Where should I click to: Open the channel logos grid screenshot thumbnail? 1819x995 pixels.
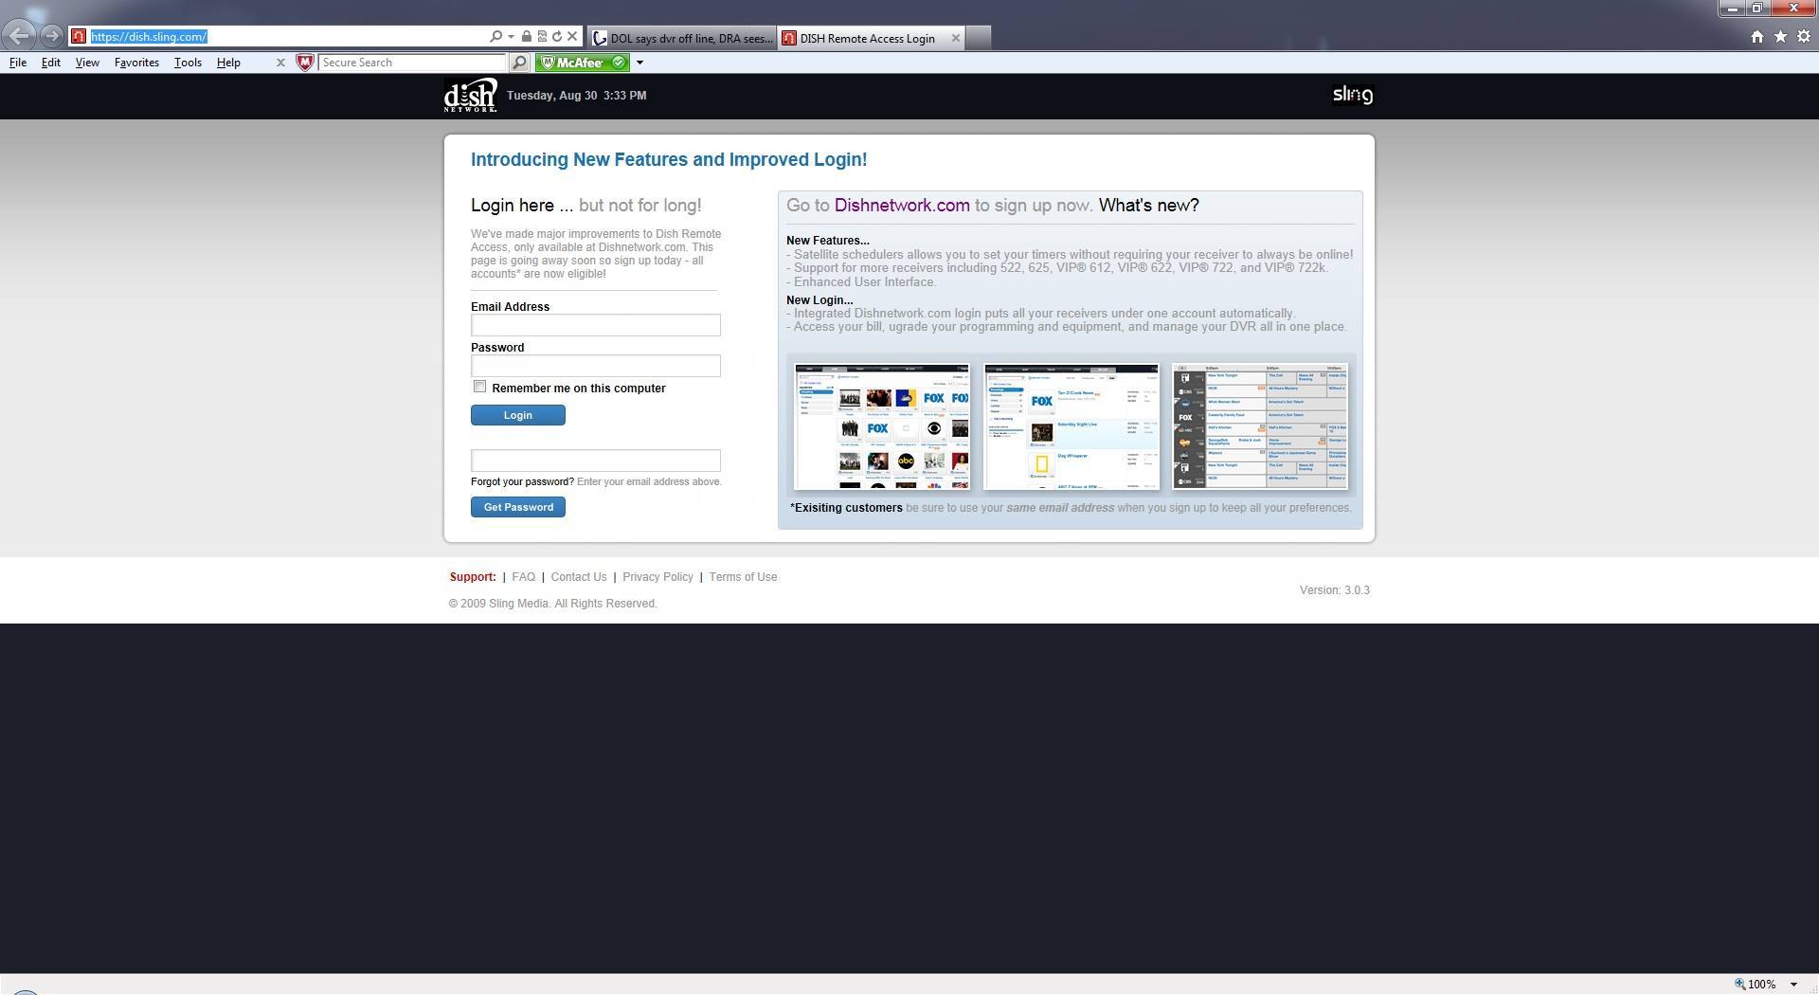pos(882,426)
